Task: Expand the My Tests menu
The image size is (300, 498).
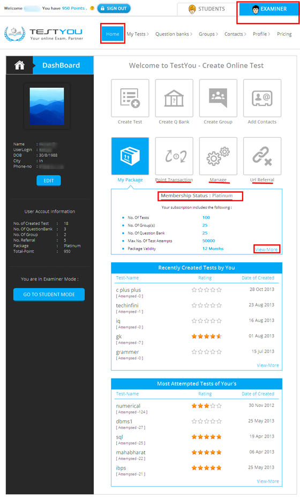Action: tap(138, 34)
